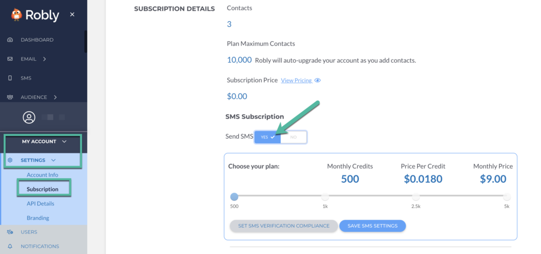541x254 pixels.
Task: Click the Notifications bell icon
Action: click(x=10, y=246)
